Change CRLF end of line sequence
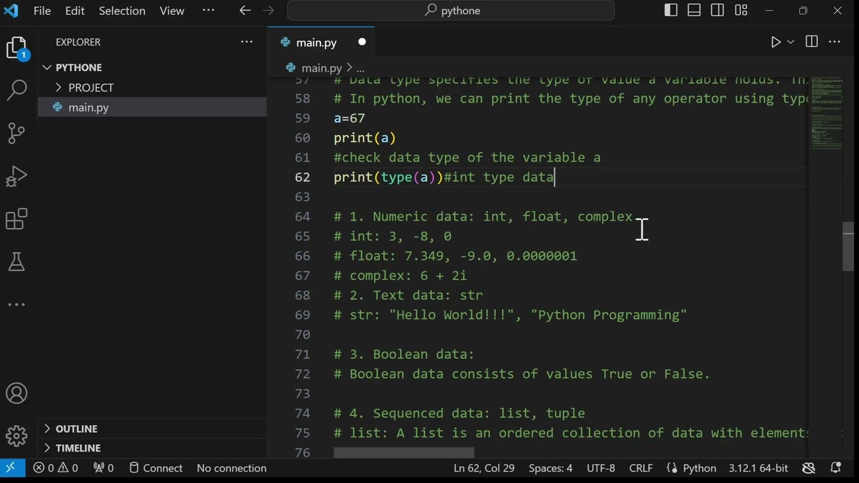The width and height of the screenshot is (859, 483). pyautogui.click(x=641, y=468)
